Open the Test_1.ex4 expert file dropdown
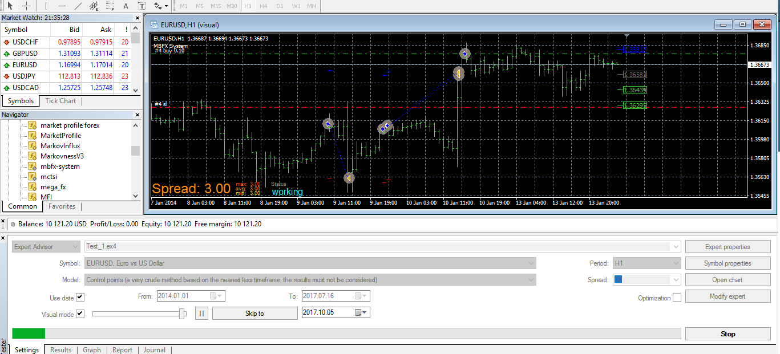This screenshot has width=780, height=354. click(677, 247)
